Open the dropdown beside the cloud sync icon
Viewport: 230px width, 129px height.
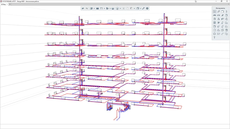pos(120,9)
